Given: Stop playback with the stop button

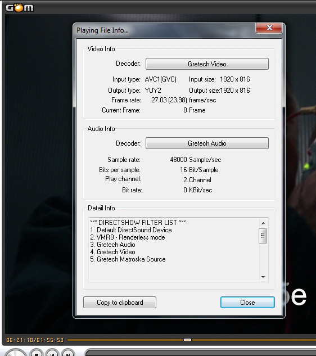Looking at the screenshot, I should 36,353.
